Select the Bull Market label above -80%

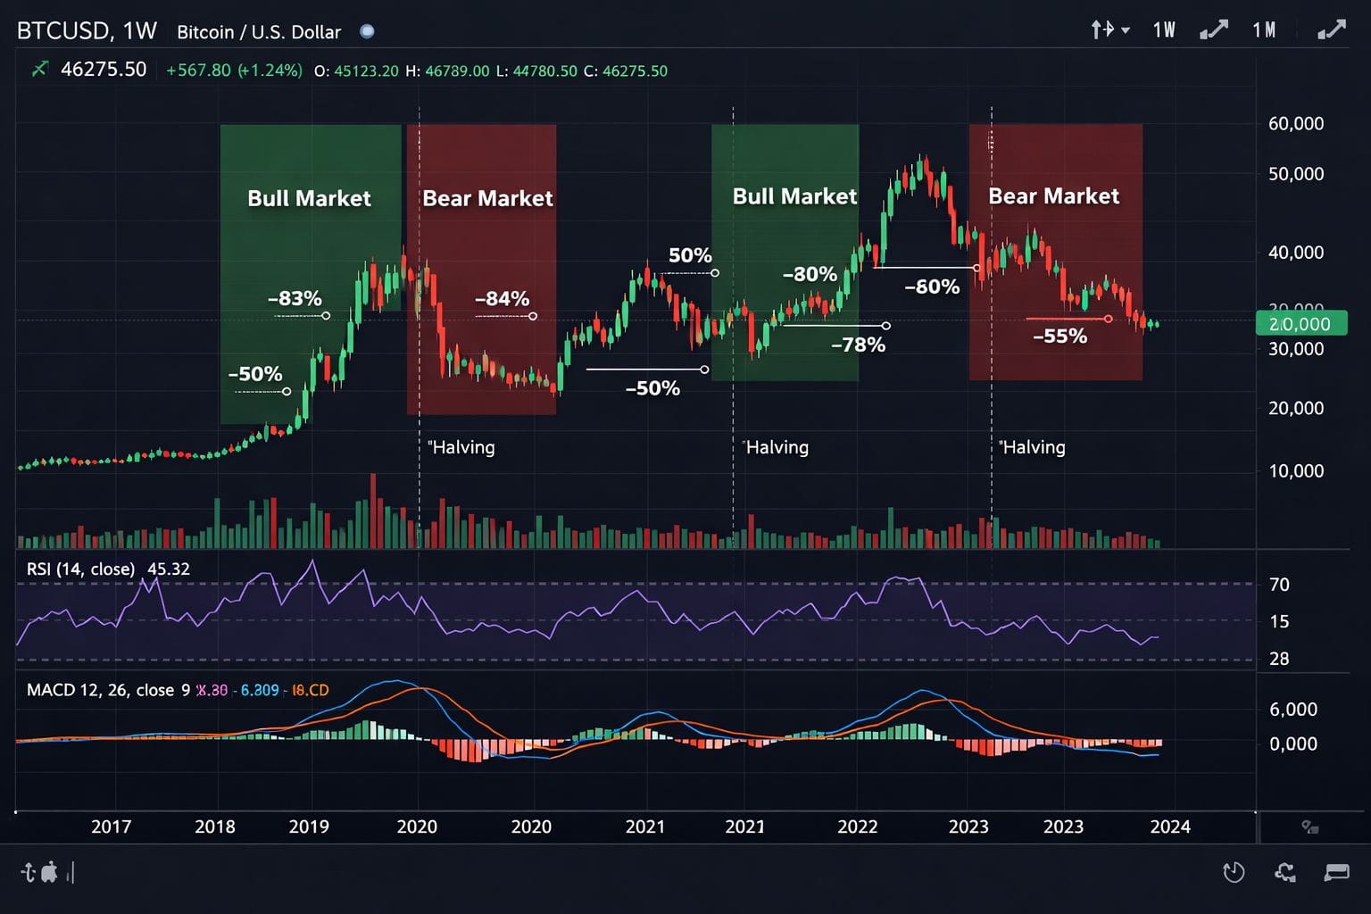[x=794, y=196]
